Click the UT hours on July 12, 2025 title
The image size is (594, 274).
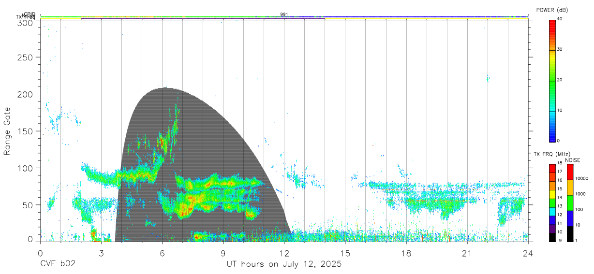coord(284,264)
